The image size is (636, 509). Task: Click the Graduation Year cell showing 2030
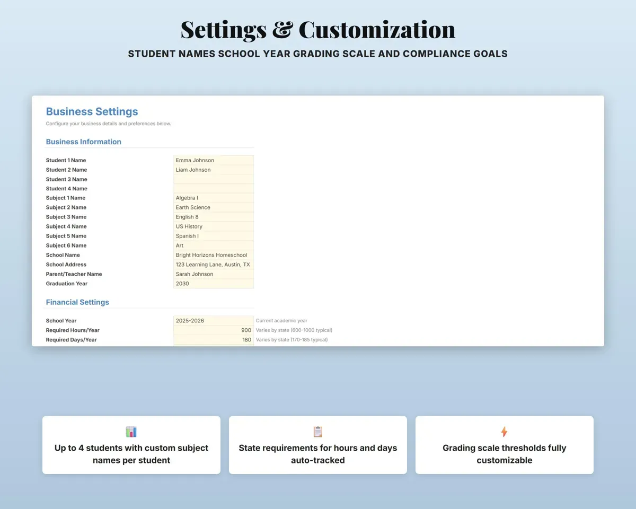point(214,284)
